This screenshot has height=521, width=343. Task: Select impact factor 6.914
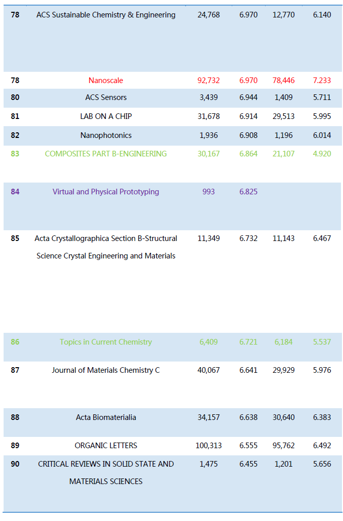(248, 116)
